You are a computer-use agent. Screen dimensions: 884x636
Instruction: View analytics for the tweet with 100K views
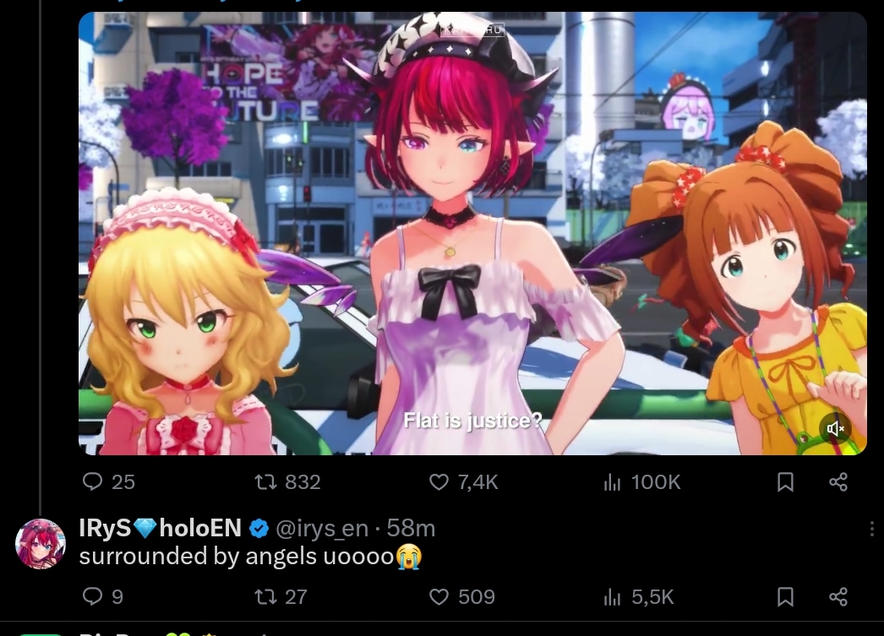click(641, 482)
